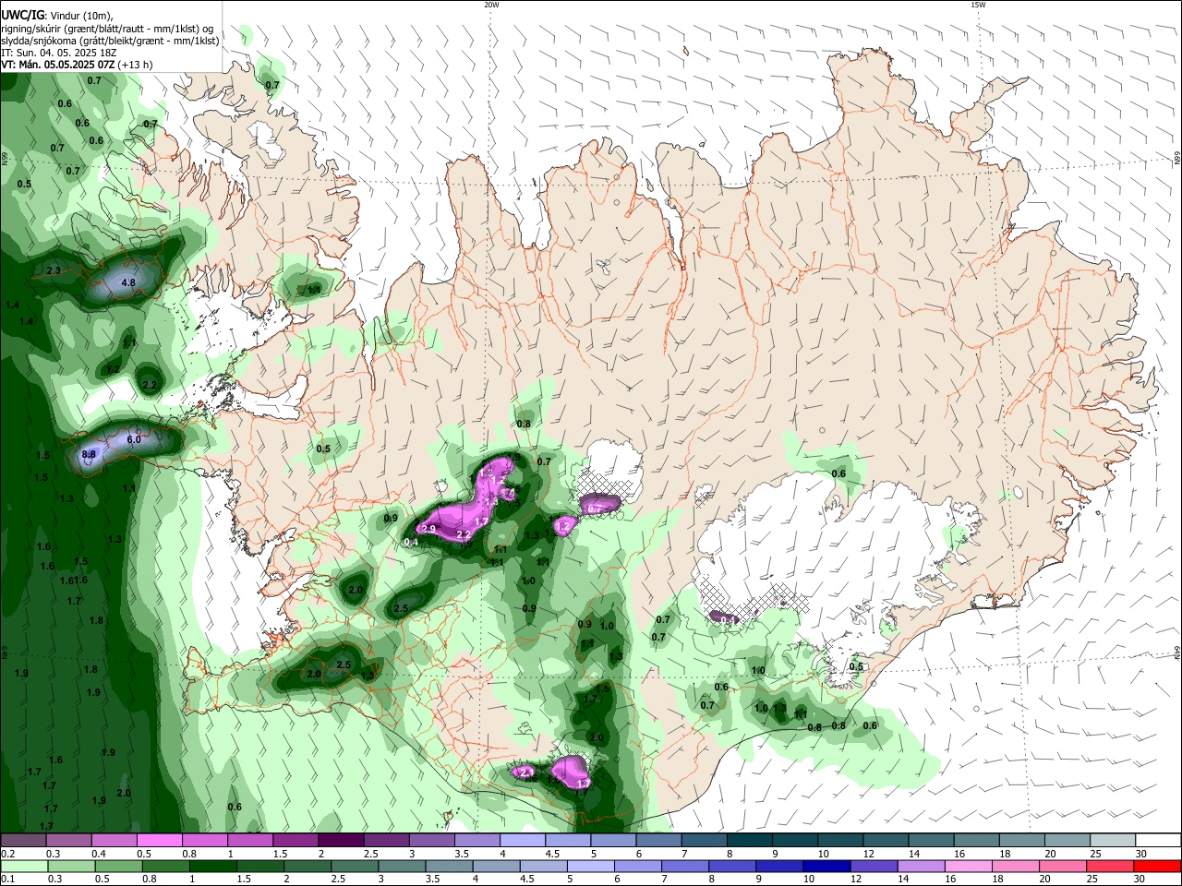The image size is (1182, 886).
Task: Pick the dark navy 10 swatch in lower legend row
Action: (x=825, y=866)
